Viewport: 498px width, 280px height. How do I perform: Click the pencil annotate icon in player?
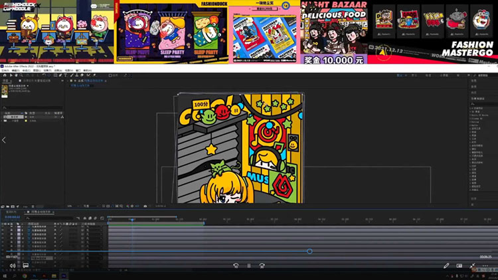[446, 265]
